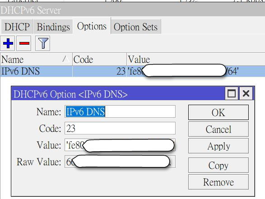This screenshot has height=199, width=265.
Task: Remove this DHCPv6 option via button
Action: (x=219, y=182)
